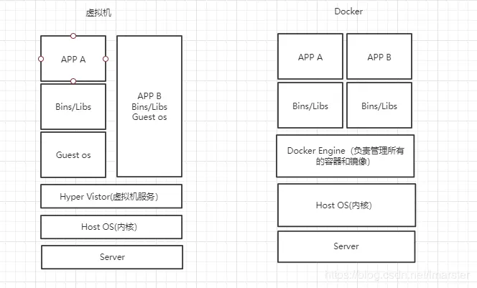
Task: Select Docker's Bins/Libs box beneath APP A
Action: tap(310, 106)
